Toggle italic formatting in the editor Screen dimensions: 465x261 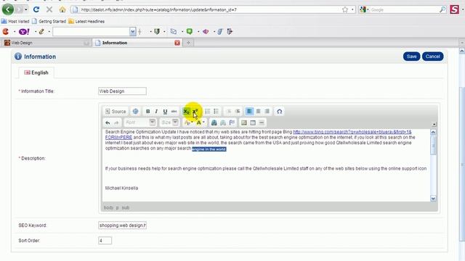[x=156, y=111]
